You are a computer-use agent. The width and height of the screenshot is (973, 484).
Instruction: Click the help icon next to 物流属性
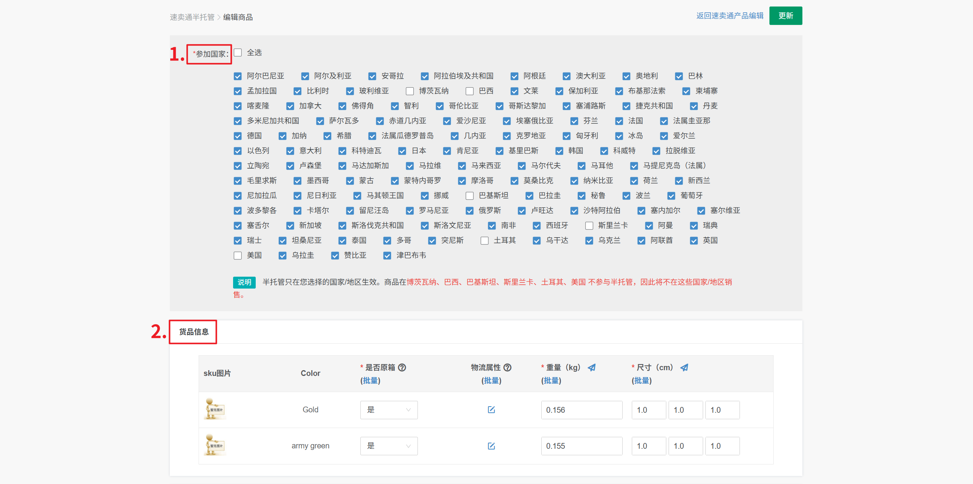pos(507,368)
